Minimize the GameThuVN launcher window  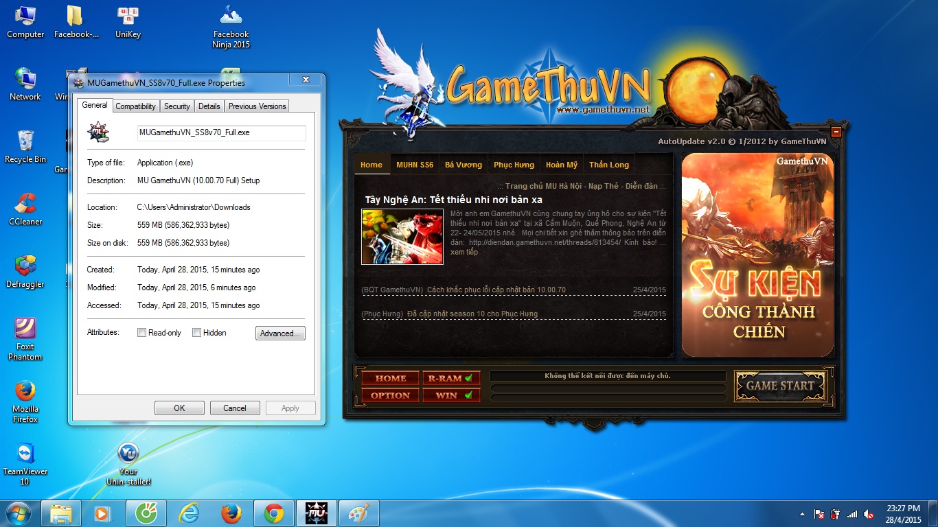tap(836, 132)
